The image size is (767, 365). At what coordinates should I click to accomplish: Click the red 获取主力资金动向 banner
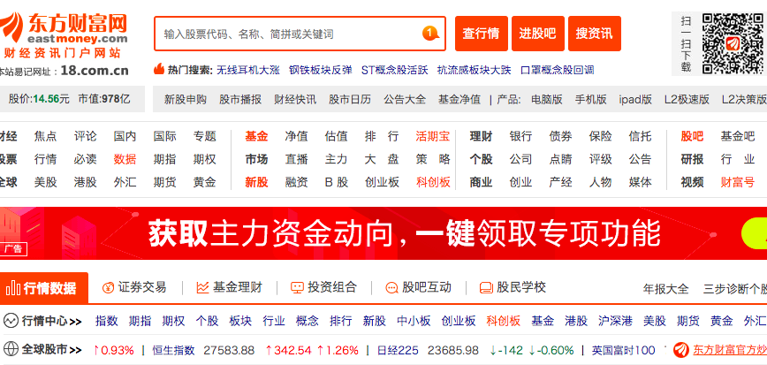[x=383, y=232]
